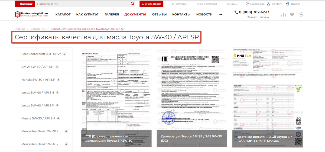Open the shopping cart icon
Screen dimensions: 325x152
(x=301, y=15)
